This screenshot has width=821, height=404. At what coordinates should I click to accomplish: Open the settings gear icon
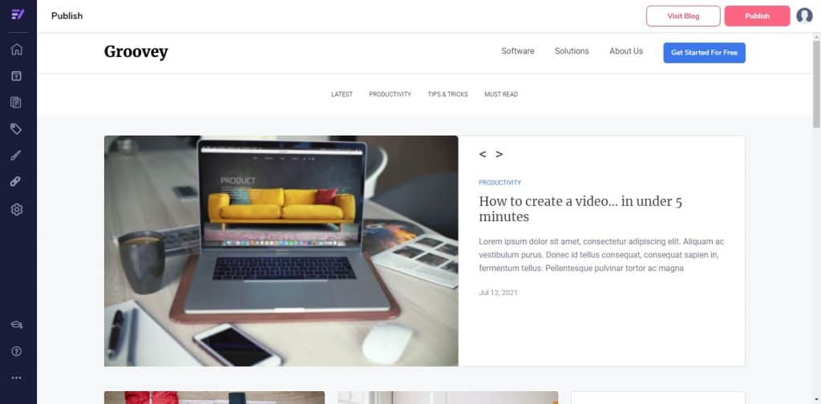[17, 209]
